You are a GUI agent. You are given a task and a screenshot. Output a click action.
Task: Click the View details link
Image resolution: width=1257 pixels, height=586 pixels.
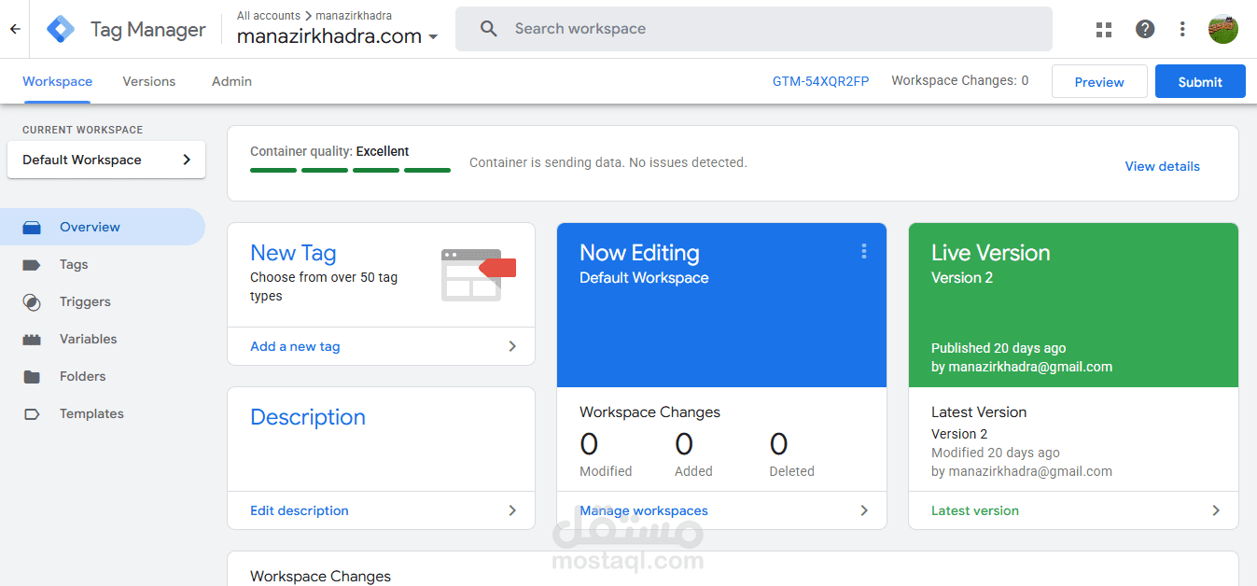[x=1162, y=166]
